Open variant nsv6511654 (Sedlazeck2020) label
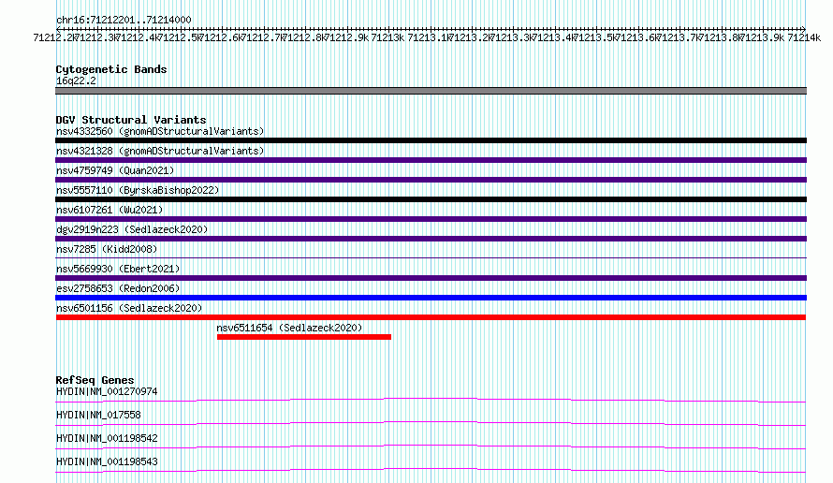The image size is (833, 483). point(289,328)
